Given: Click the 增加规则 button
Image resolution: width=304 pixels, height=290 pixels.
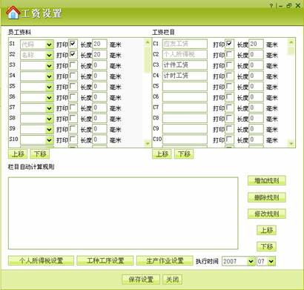Looking at the screenshot, I should (267, 180).
